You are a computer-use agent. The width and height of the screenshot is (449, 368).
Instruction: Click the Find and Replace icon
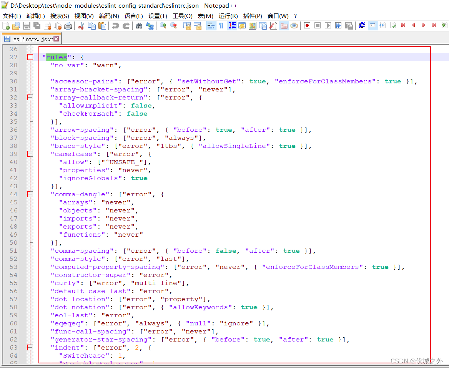pos(150,26)
